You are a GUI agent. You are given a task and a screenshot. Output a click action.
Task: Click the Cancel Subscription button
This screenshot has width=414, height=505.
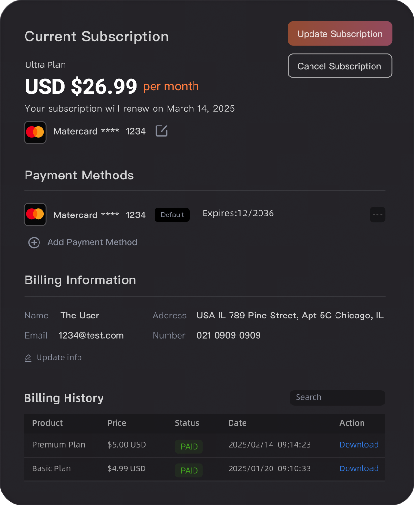(340, 66)
